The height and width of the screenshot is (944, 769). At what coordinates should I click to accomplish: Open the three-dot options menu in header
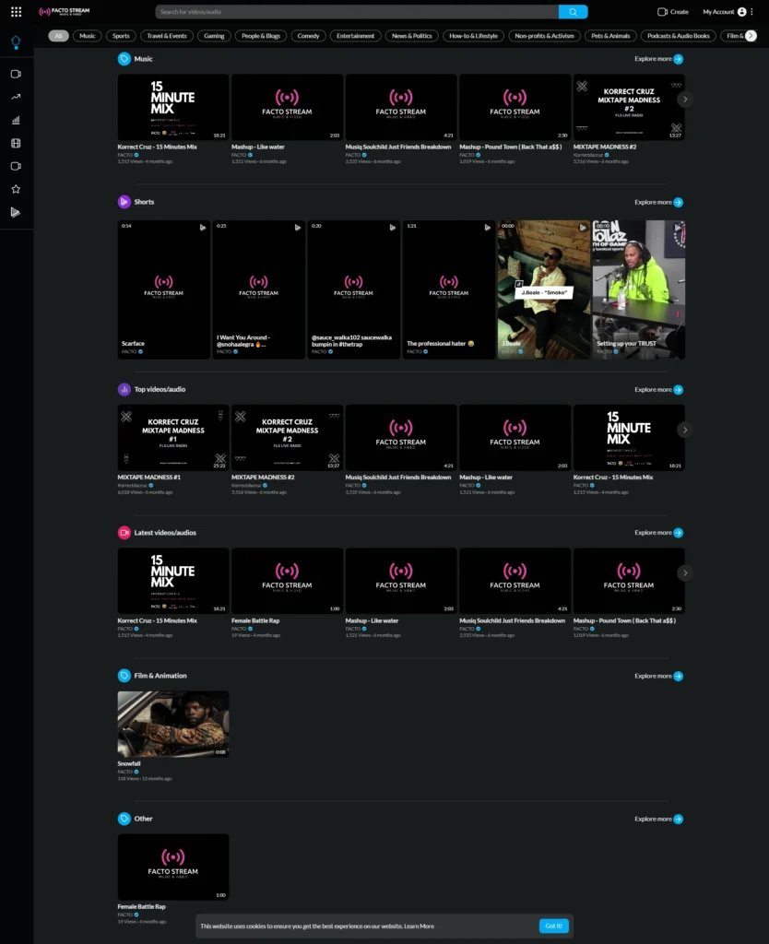point(751,11)
